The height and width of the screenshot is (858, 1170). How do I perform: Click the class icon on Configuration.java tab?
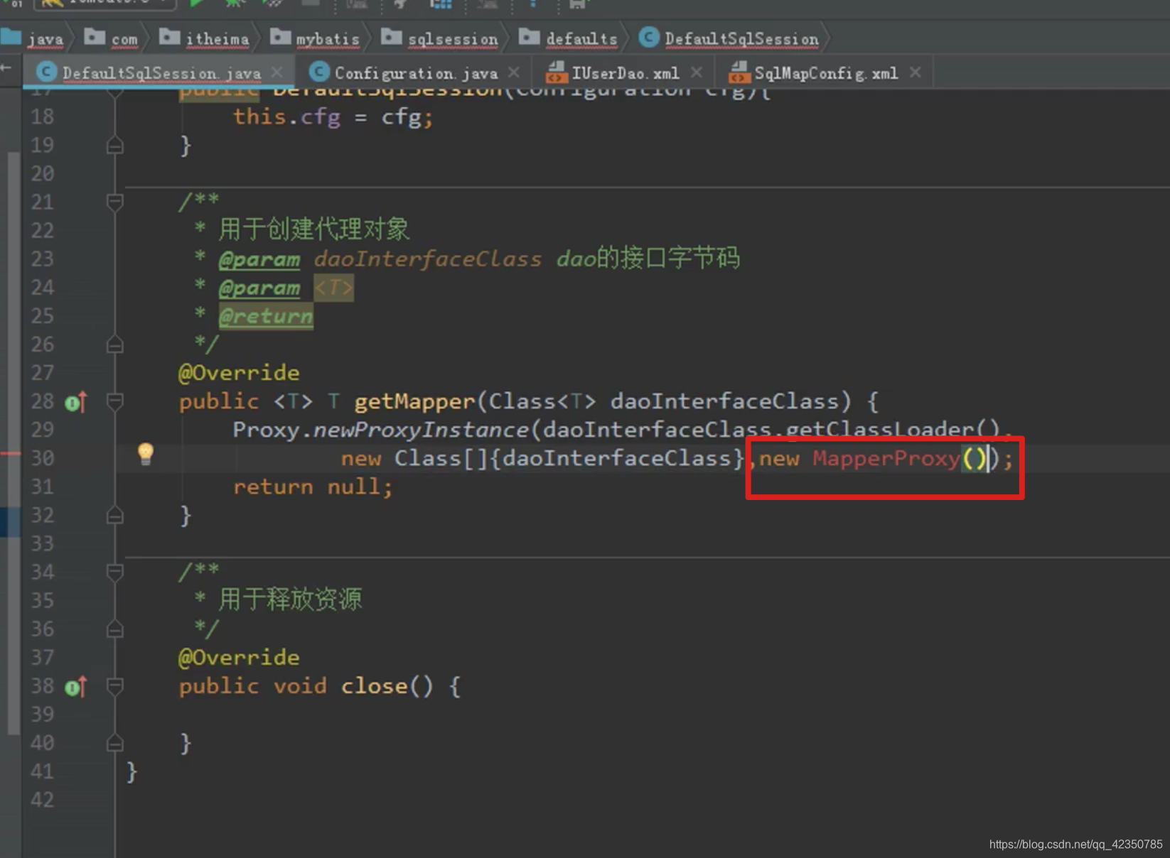click(x=319, y=72)
